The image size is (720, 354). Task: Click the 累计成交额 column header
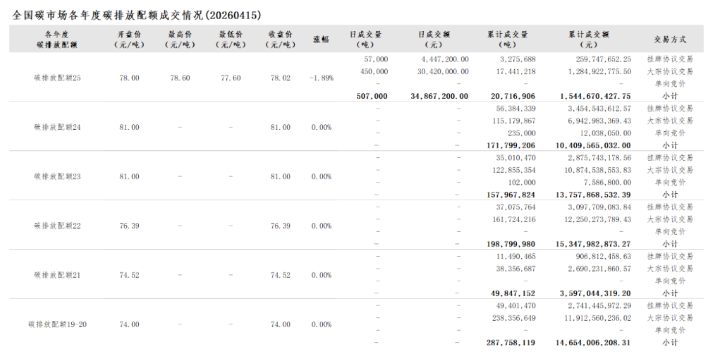(588, 39)
